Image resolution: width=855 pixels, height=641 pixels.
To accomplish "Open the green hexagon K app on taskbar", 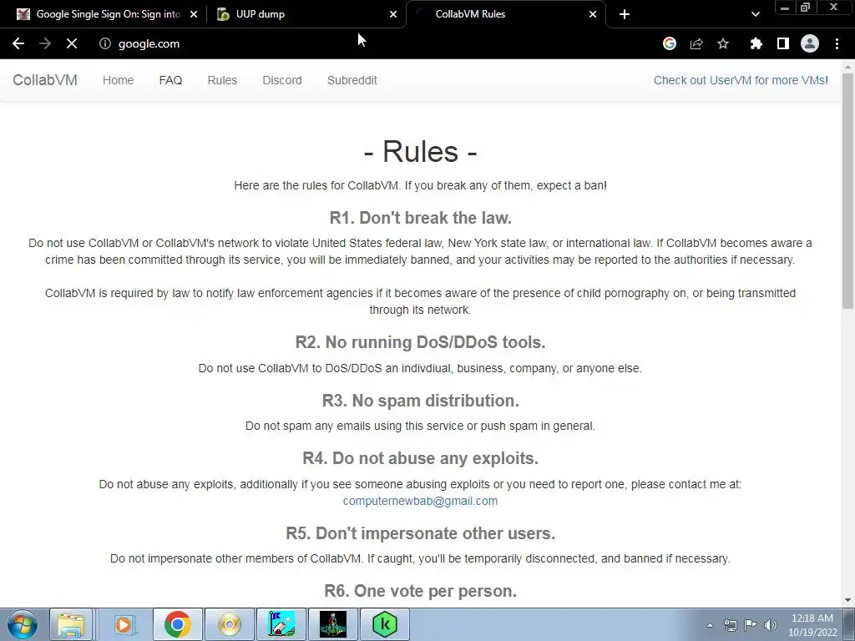I will [385, 624].
